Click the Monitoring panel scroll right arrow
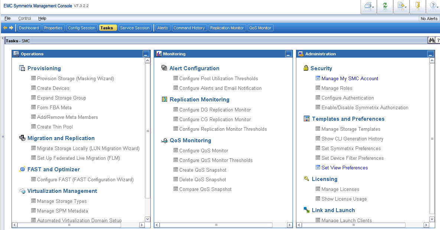The width and height of the screenshot is (440, 230). 290,225
